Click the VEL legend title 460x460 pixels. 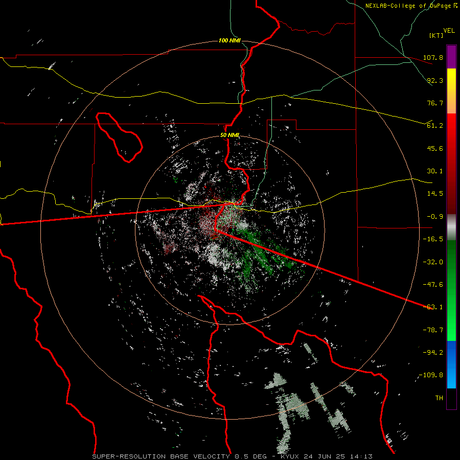pos(449,31)
